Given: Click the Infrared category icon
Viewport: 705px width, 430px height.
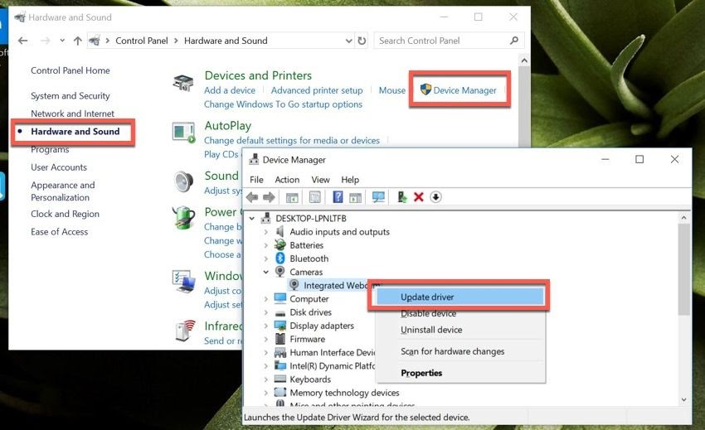Looking at the screenshot, I should [x=185, y=331].
